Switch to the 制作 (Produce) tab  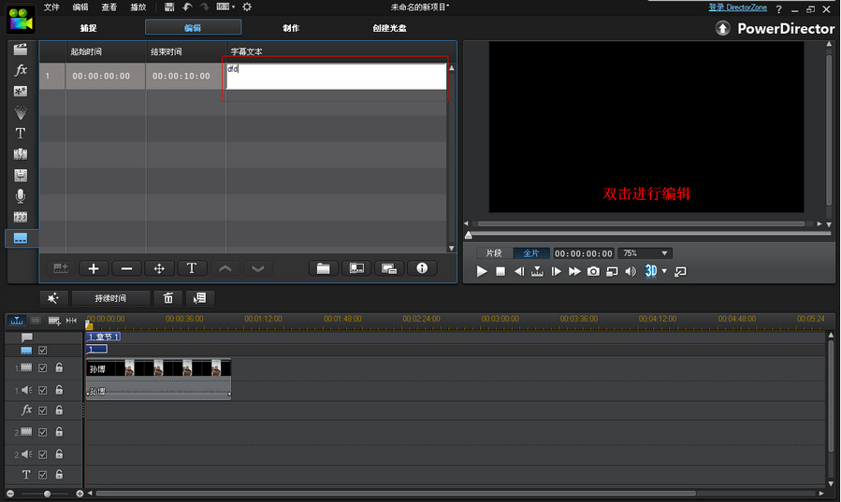291,28
